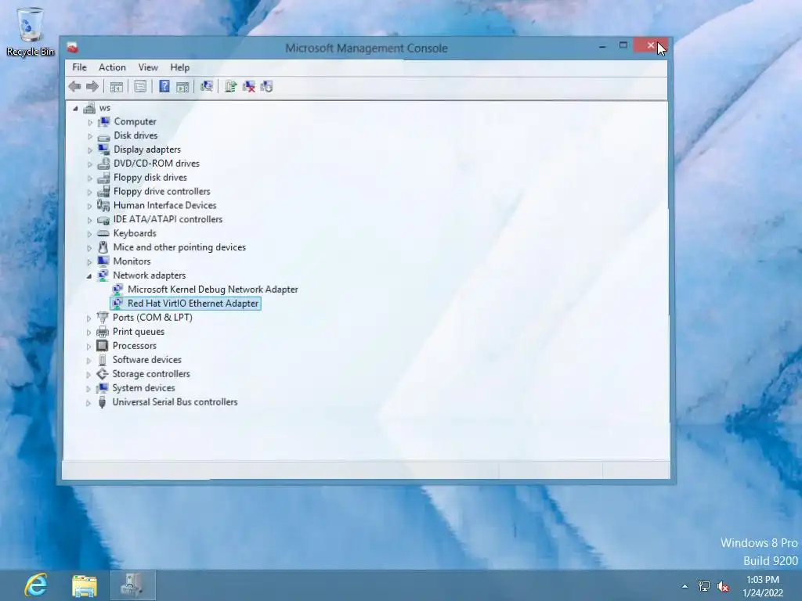The width and height of the screenshot is (802, 601).
Task: Click the ws computer root icon
Action: [89, 108]
